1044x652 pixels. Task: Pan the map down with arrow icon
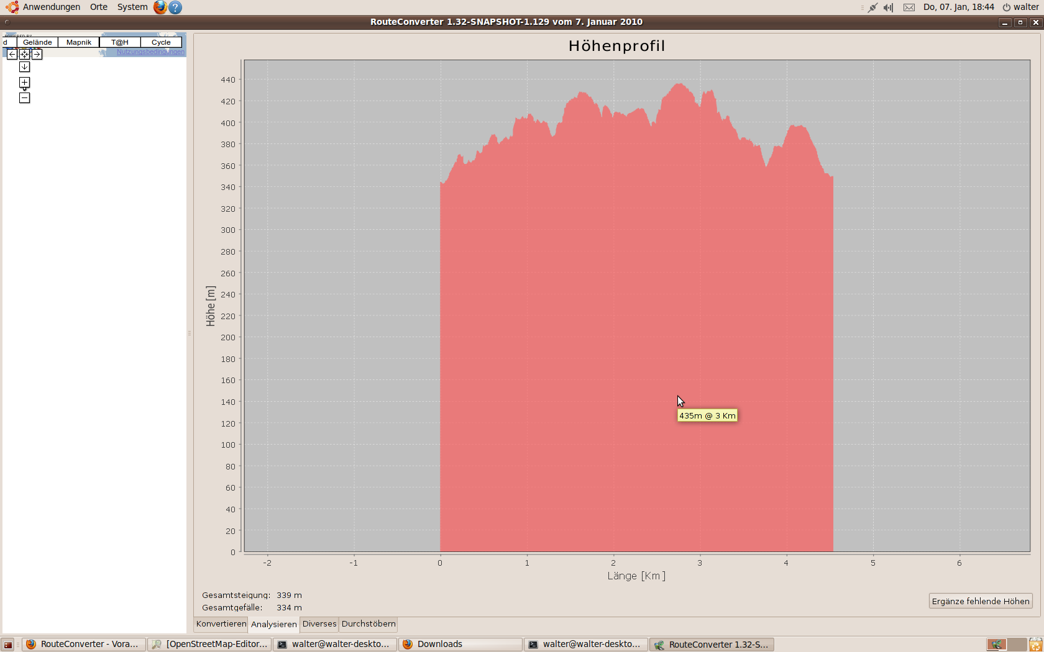pyautogui.click(x=24, y=67)
